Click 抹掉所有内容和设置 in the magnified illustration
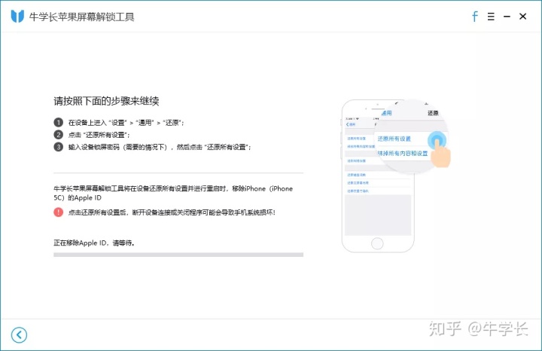 (403, 153)
